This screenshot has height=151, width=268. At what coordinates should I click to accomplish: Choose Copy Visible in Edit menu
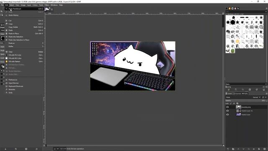coord(24,27)
